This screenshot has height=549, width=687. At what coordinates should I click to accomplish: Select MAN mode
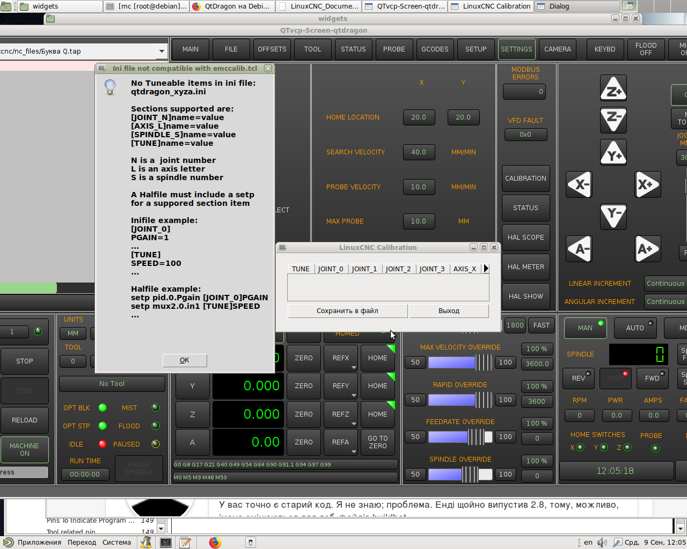click(x=585, y=328)
